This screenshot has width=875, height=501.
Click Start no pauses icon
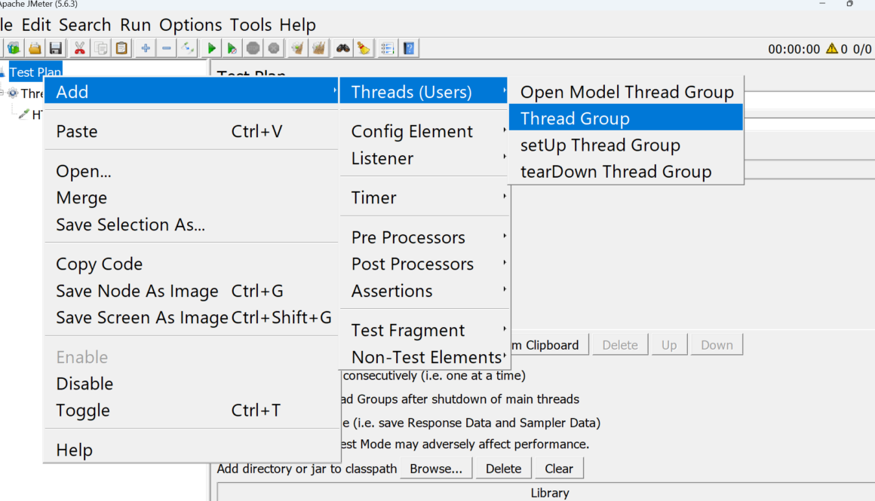tap(232, 48)
